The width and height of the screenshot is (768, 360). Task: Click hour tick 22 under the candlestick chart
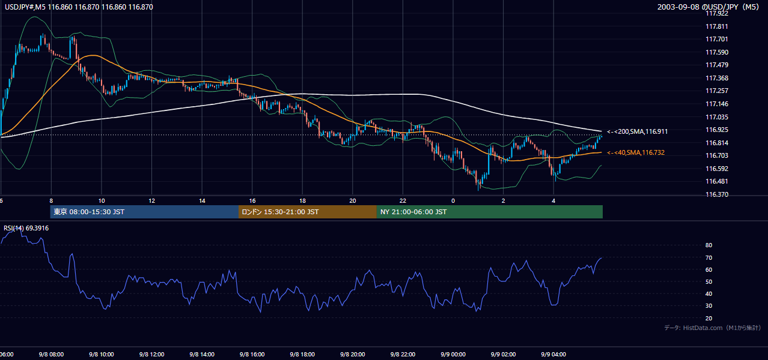point(403,201)
